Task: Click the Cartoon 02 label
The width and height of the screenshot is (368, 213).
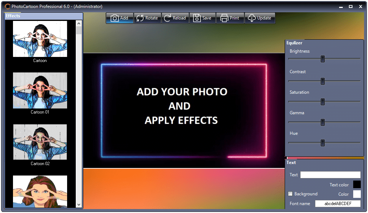Action: coord(40,164)
